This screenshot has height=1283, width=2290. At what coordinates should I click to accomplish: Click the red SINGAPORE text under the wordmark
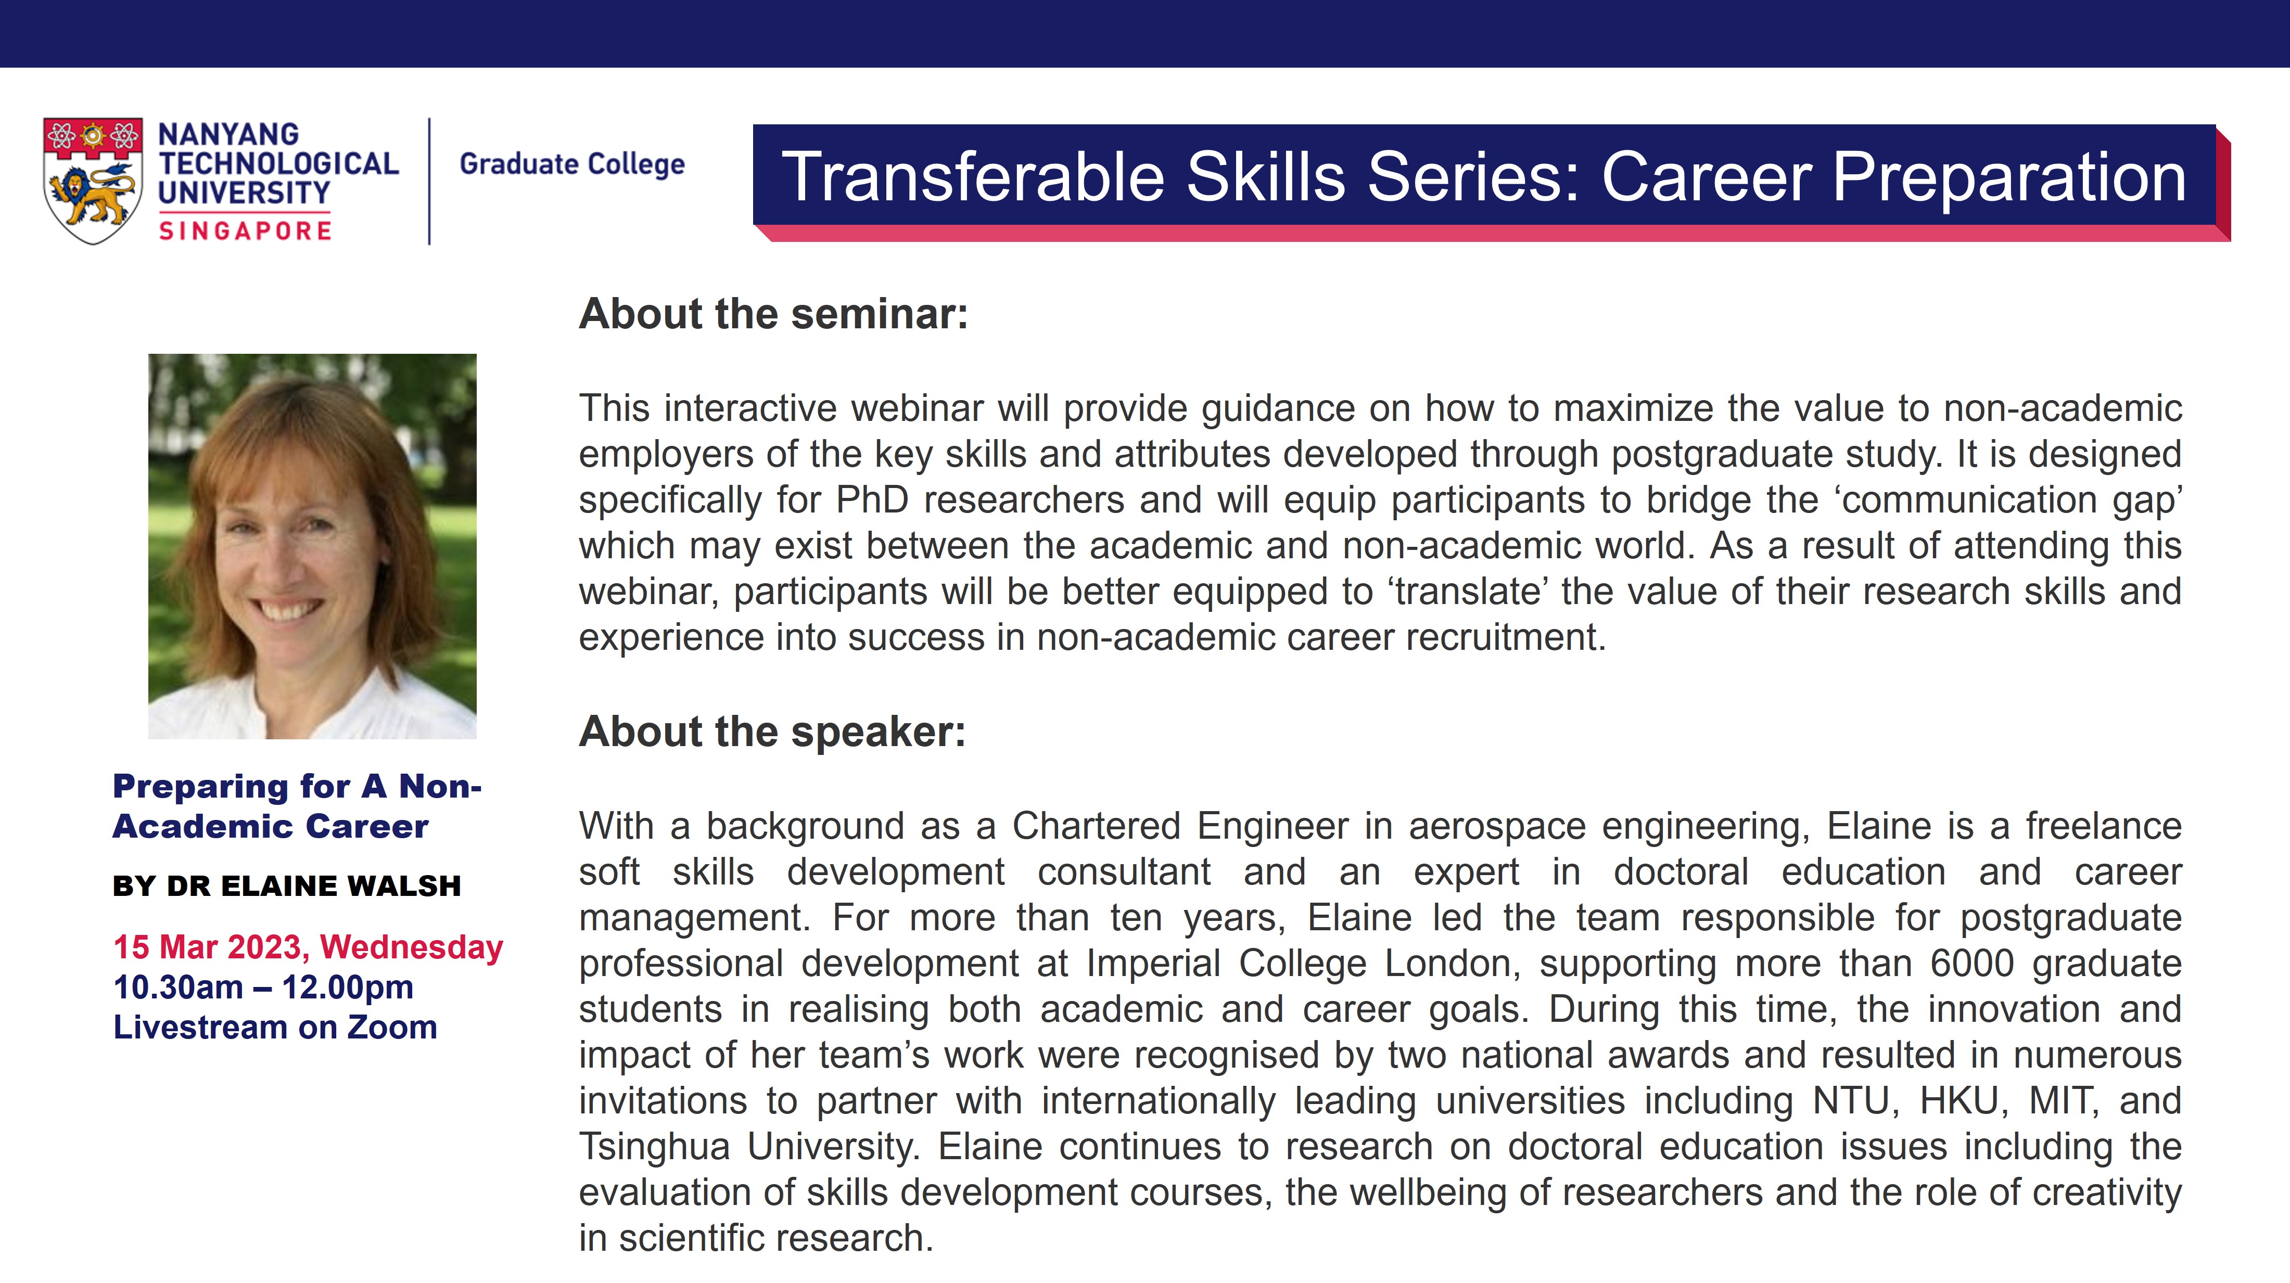(x=245, y=231)
